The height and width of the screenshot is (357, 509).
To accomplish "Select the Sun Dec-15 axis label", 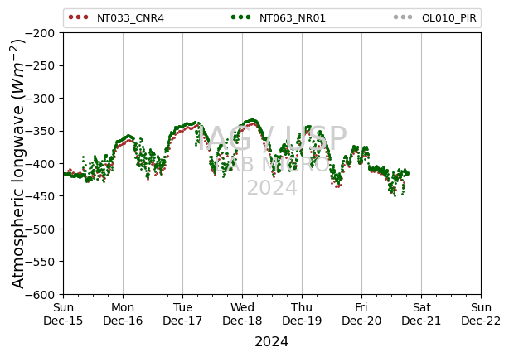I will 63,314.
